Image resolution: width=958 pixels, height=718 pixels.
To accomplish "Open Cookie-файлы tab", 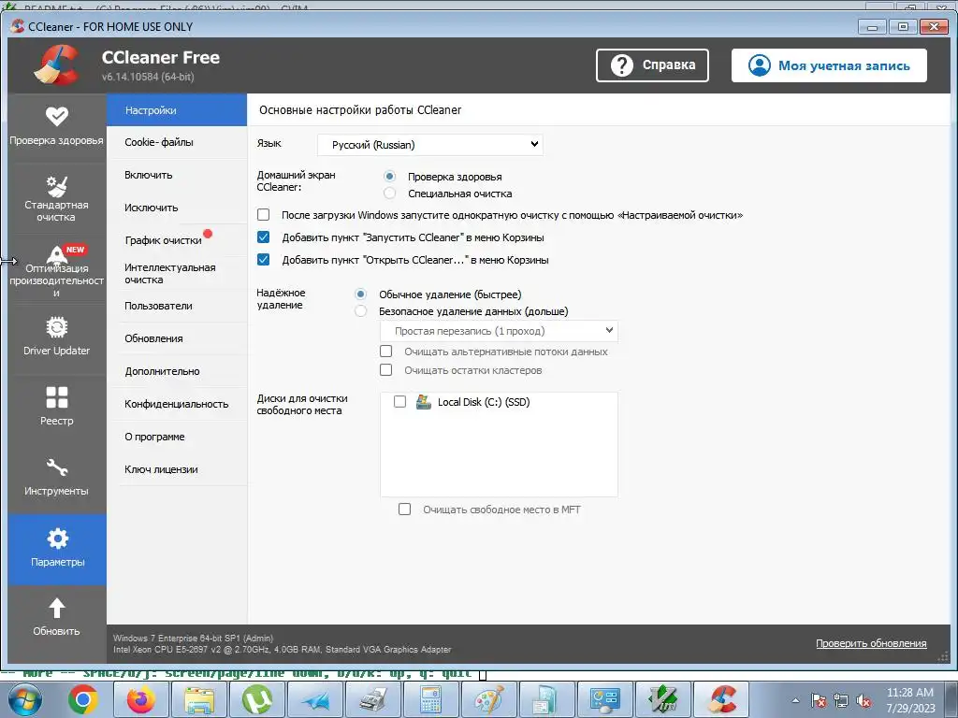I will (177, 142).
